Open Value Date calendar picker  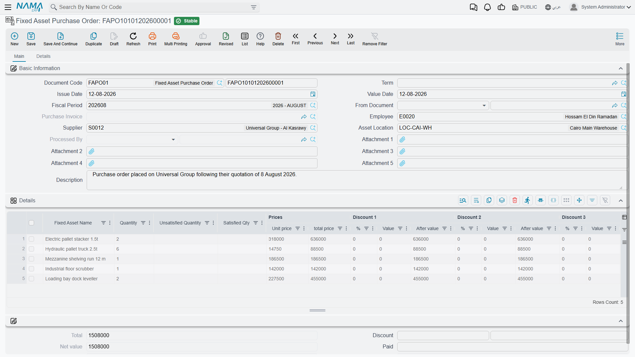[x=623, y=94]
